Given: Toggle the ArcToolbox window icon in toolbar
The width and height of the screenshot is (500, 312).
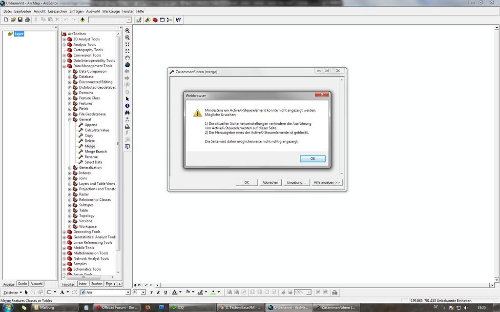Looking at the screenshot, I should 155,19.
